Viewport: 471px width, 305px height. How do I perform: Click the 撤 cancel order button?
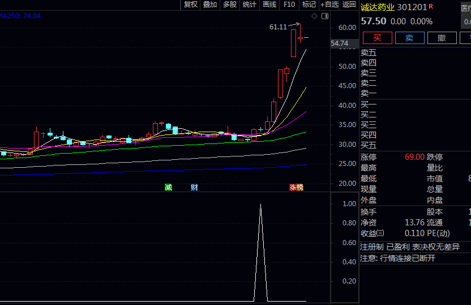click(x=442, y=38)
